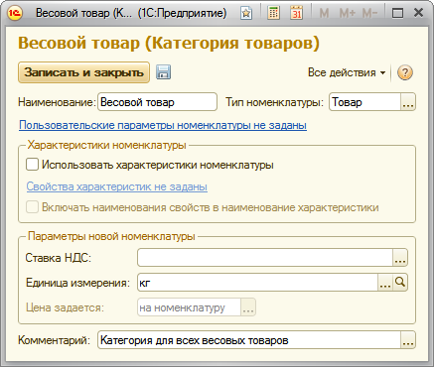Expand the Комментарий field ellipsis button
This screenshot has width=434, height=367.
click(408, 340)
